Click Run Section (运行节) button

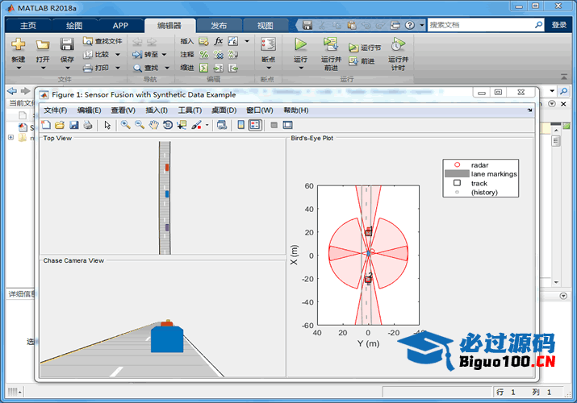pos(365,48)
